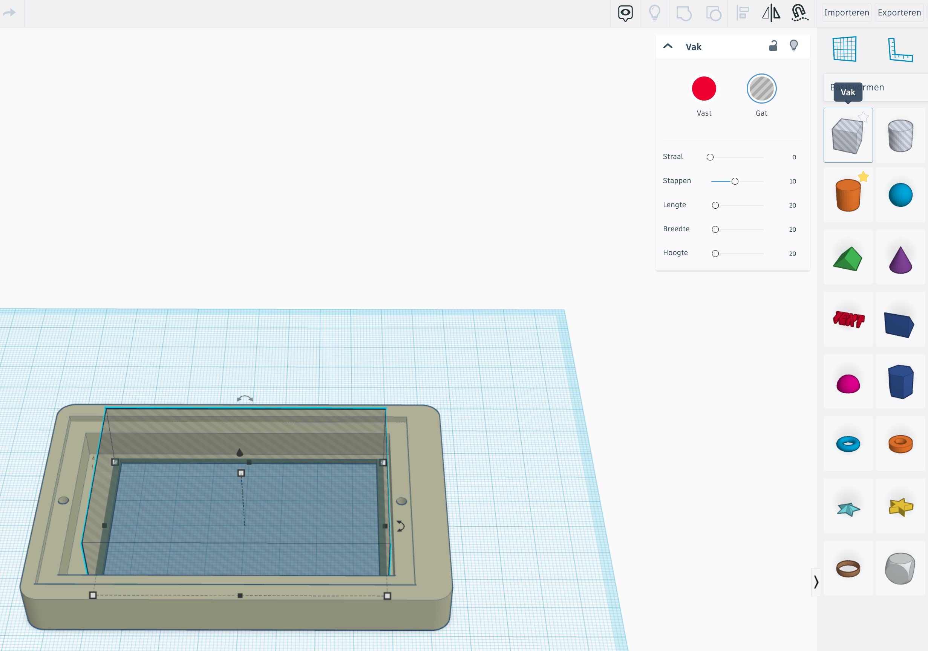Select the Workplane grid tool
This screenshot has width=928, height=651.
[845, 49]
